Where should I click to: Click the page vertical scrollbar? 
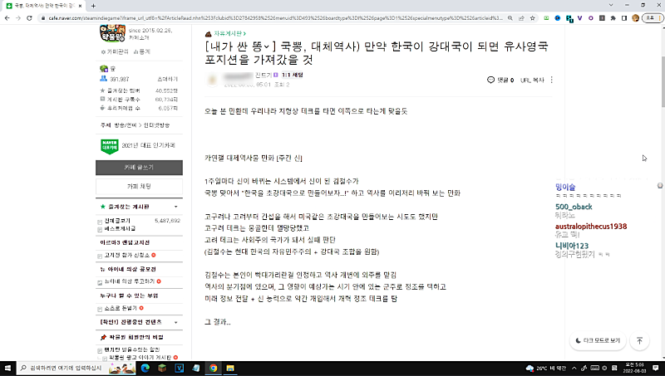662,81
